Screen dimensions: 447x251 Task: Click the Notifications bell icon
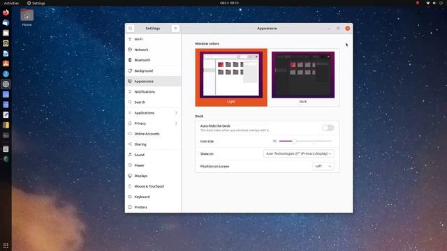pos(130,91)
